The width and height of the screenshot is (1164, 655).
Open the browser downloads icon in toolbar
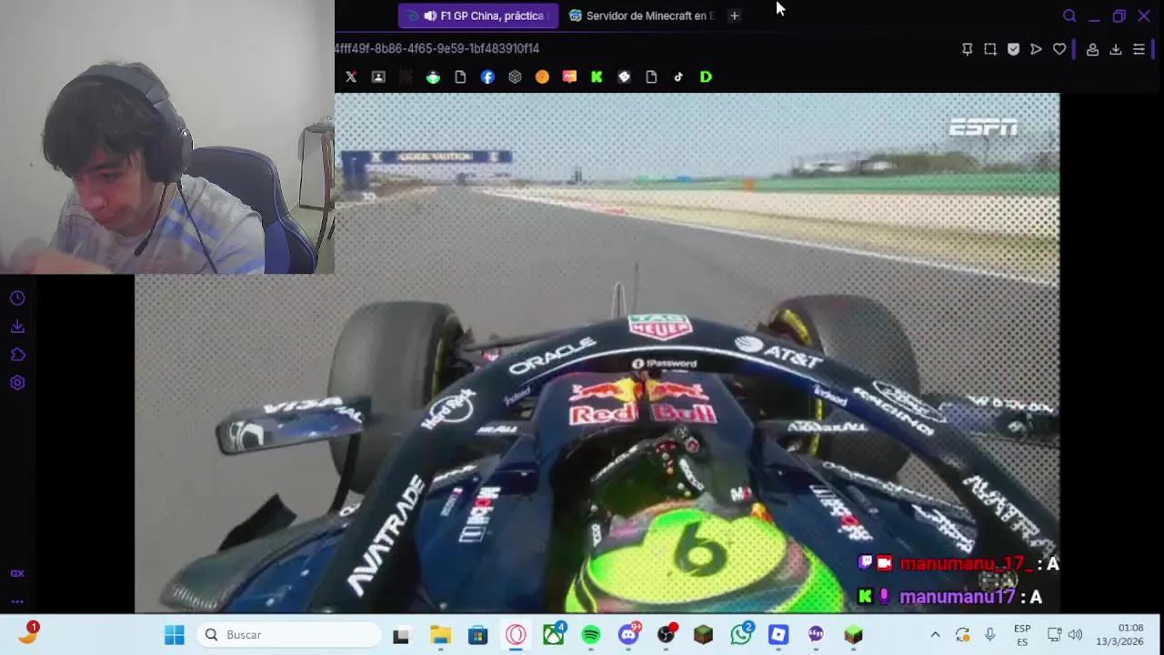click(1116, 49)
